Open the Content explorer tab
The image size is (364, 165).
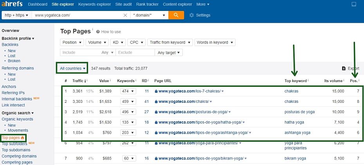(178, 4)
